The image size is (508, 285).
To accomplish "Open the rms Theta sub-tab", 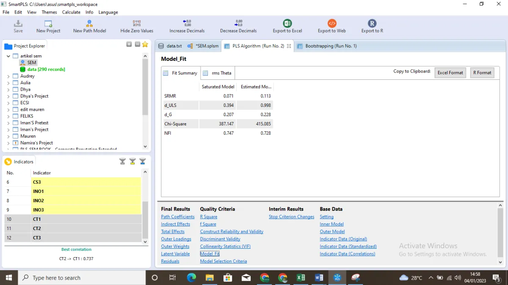I will click(218, 73).
